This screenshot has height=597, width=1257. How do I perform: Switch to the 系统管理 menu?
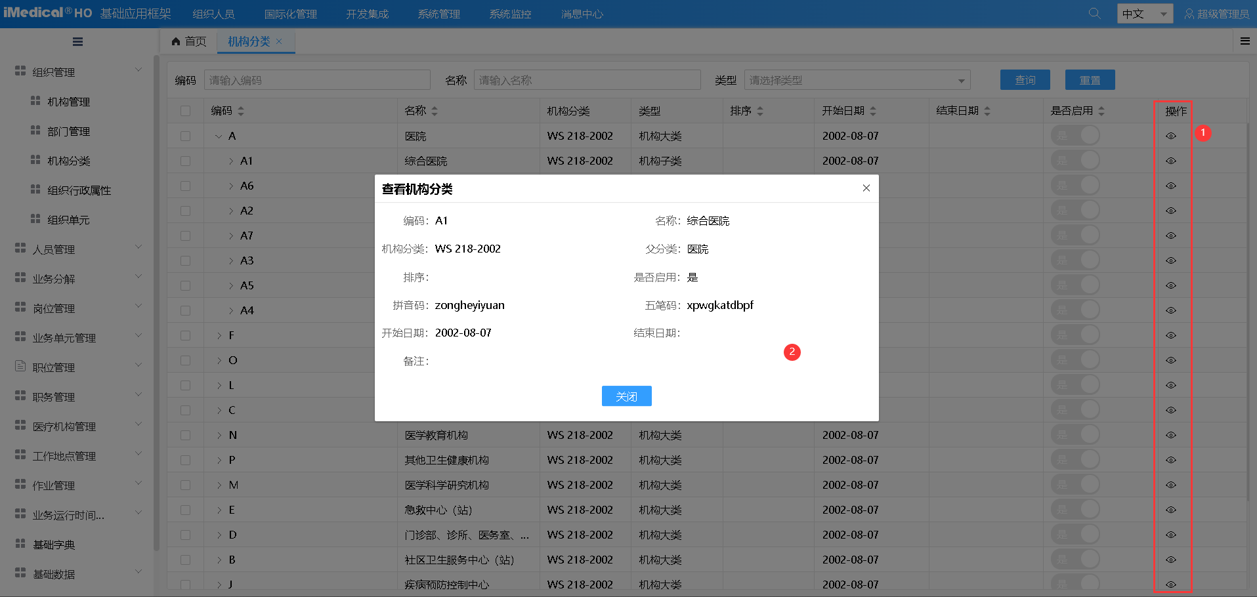438,13
